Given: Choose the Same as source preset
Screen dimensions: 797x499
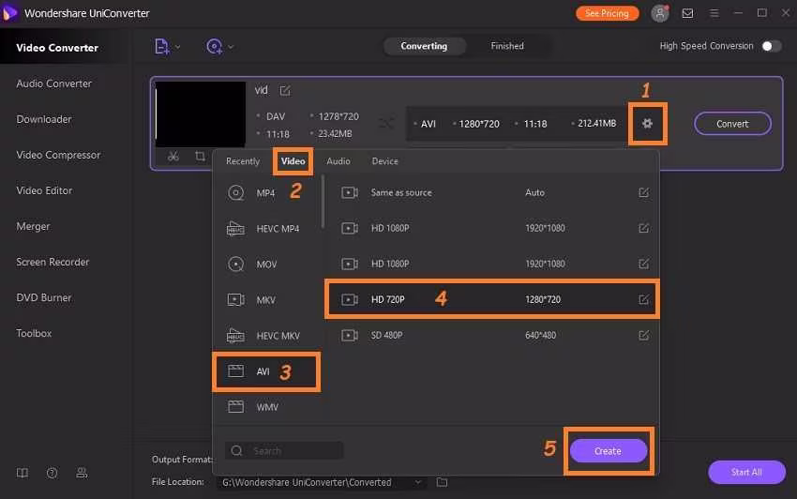Looking at the screenshot, I should (492, 193).
